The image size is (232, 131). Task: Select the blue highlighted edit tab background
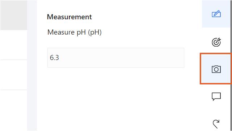(x=216, y=14)
